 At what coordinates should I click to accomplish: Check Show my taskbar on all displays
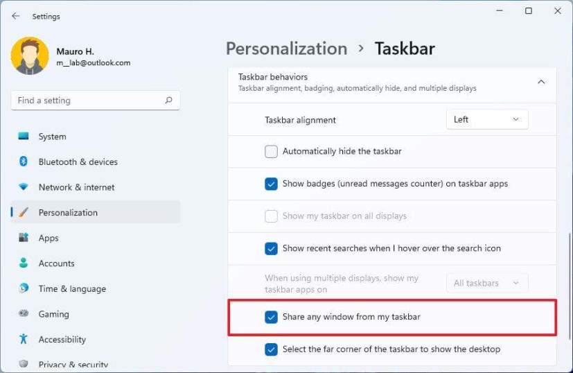(x=271, y=216)
